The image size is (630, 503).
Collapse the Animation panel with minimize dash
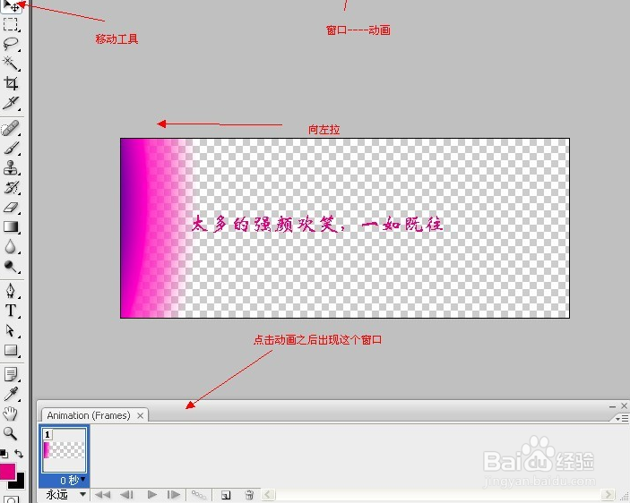tap(612, 406)
